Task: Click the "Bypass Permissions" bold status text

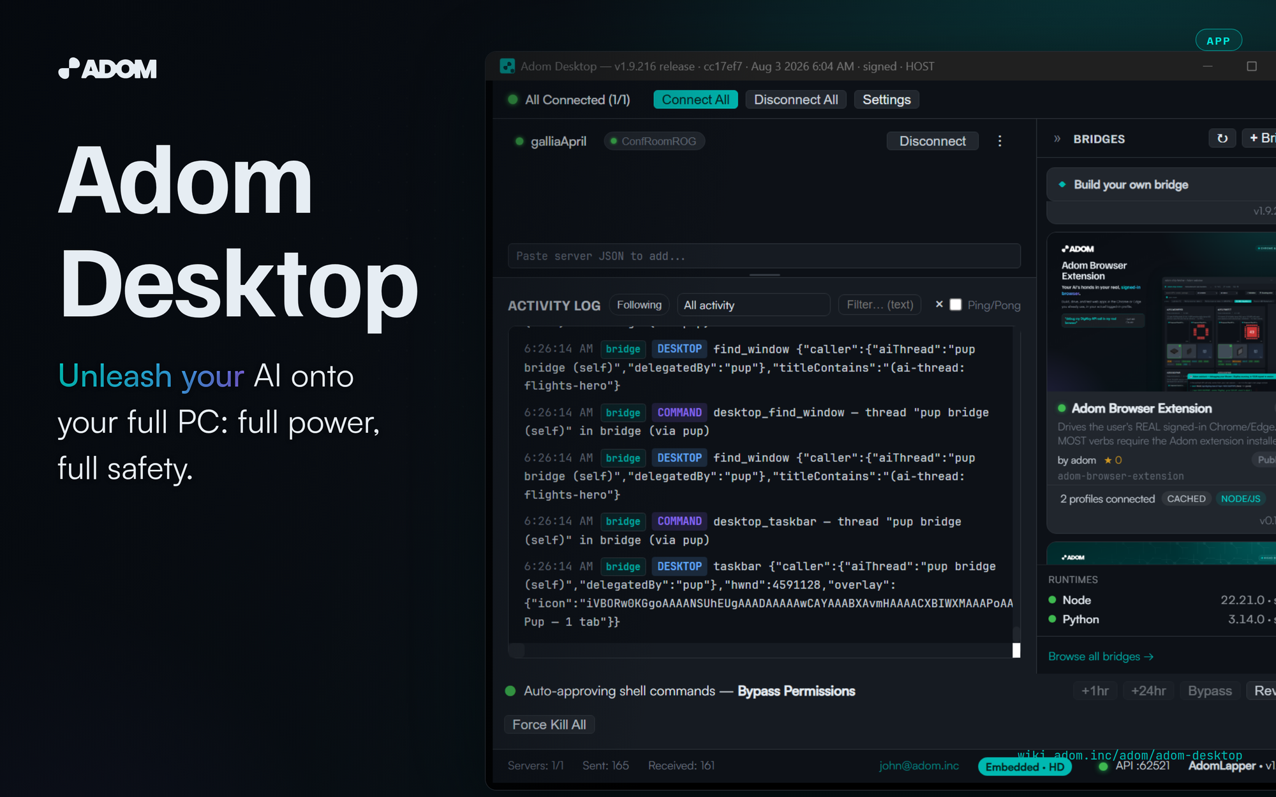Action: (796, 691)
